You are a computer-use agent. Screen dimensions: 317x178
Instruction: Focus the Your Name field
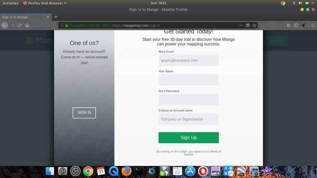click(x=188, y=80)
